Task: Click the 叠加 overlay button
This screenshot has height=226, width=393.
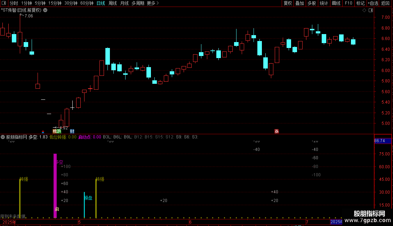Action: 300,3
